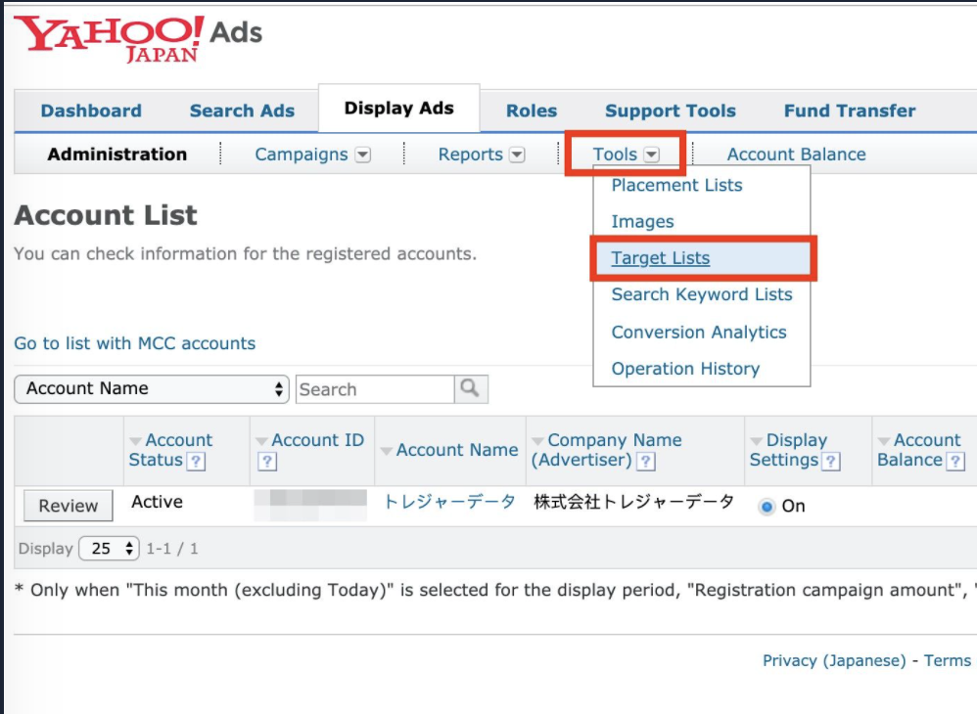This screenshot has width=977, height=714.
Task: Click help icon next to Account Status
Action: click(196, 461)
